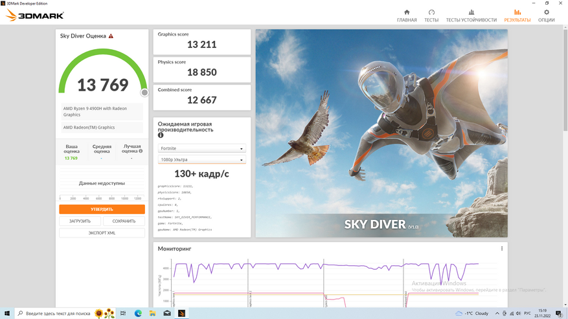Click the 130+ кадр/с estimate
568x319 pixels.
coord(202,174)
